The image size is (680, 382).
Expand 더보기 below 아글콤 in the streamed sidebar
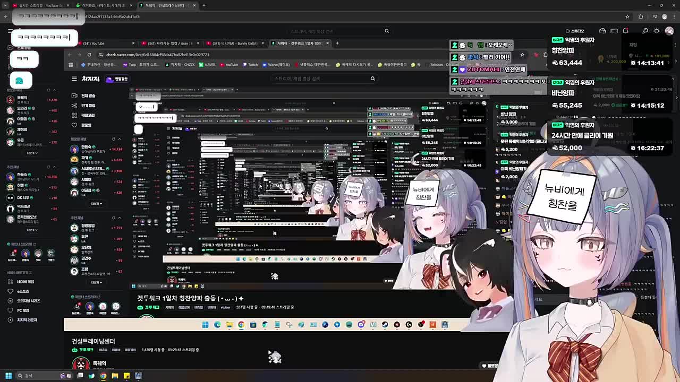[x=96, y=203]
